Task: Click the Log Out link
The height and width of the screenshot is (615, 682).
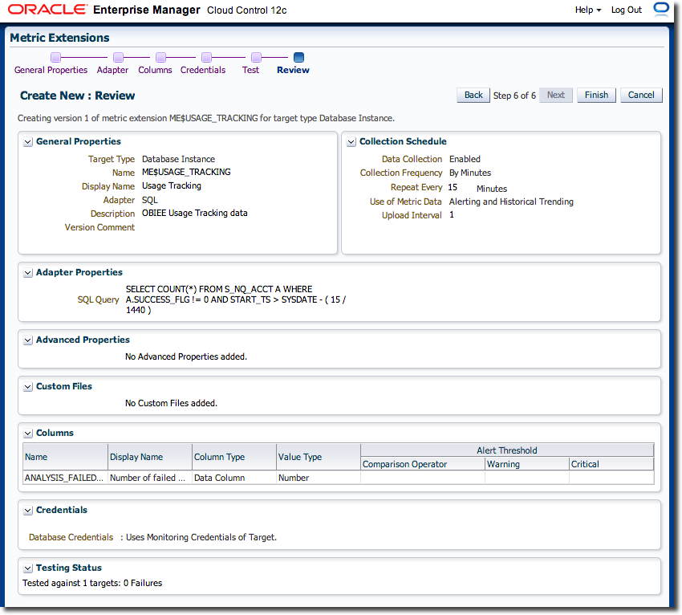Action: (x=626, y=10)
